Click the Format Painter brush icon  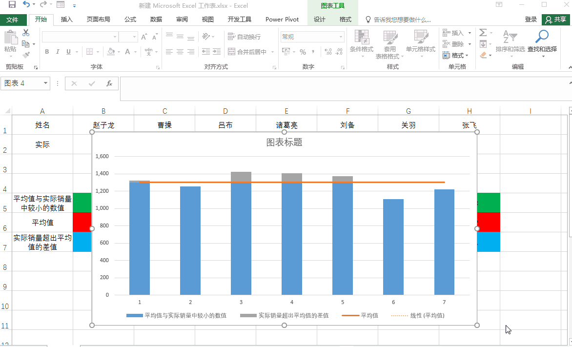click(x=25, y=55)
